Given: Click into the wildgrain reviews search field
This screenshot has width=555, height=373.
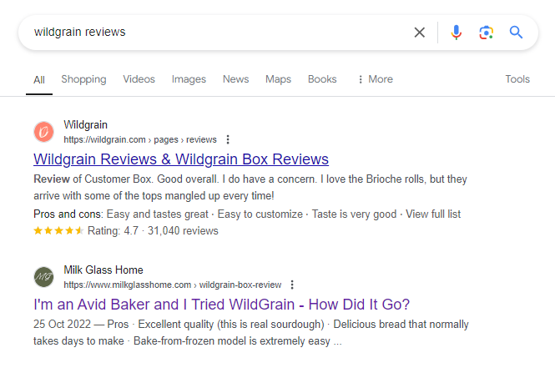Looking at the screenshot, I should pos(219,33).
